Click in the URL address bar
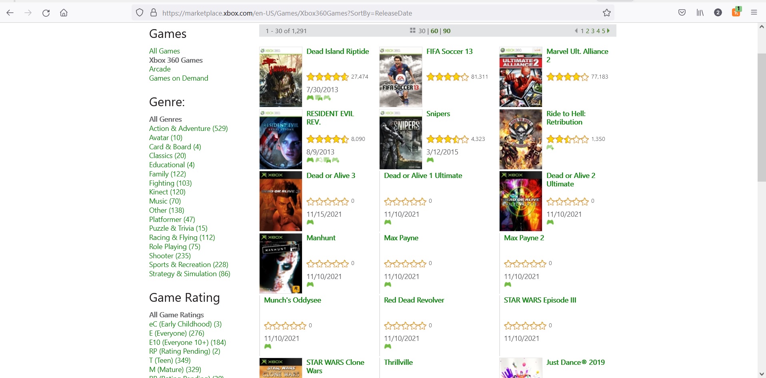The width and height of the screenshot is (766, 378). pos(372,13)
